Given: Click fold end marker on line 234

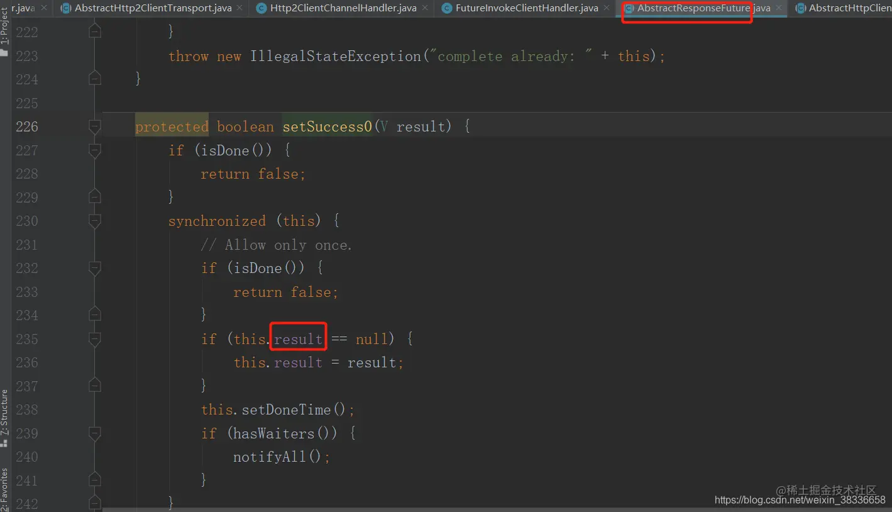Looking at the screenshot, I should [95, 314].
